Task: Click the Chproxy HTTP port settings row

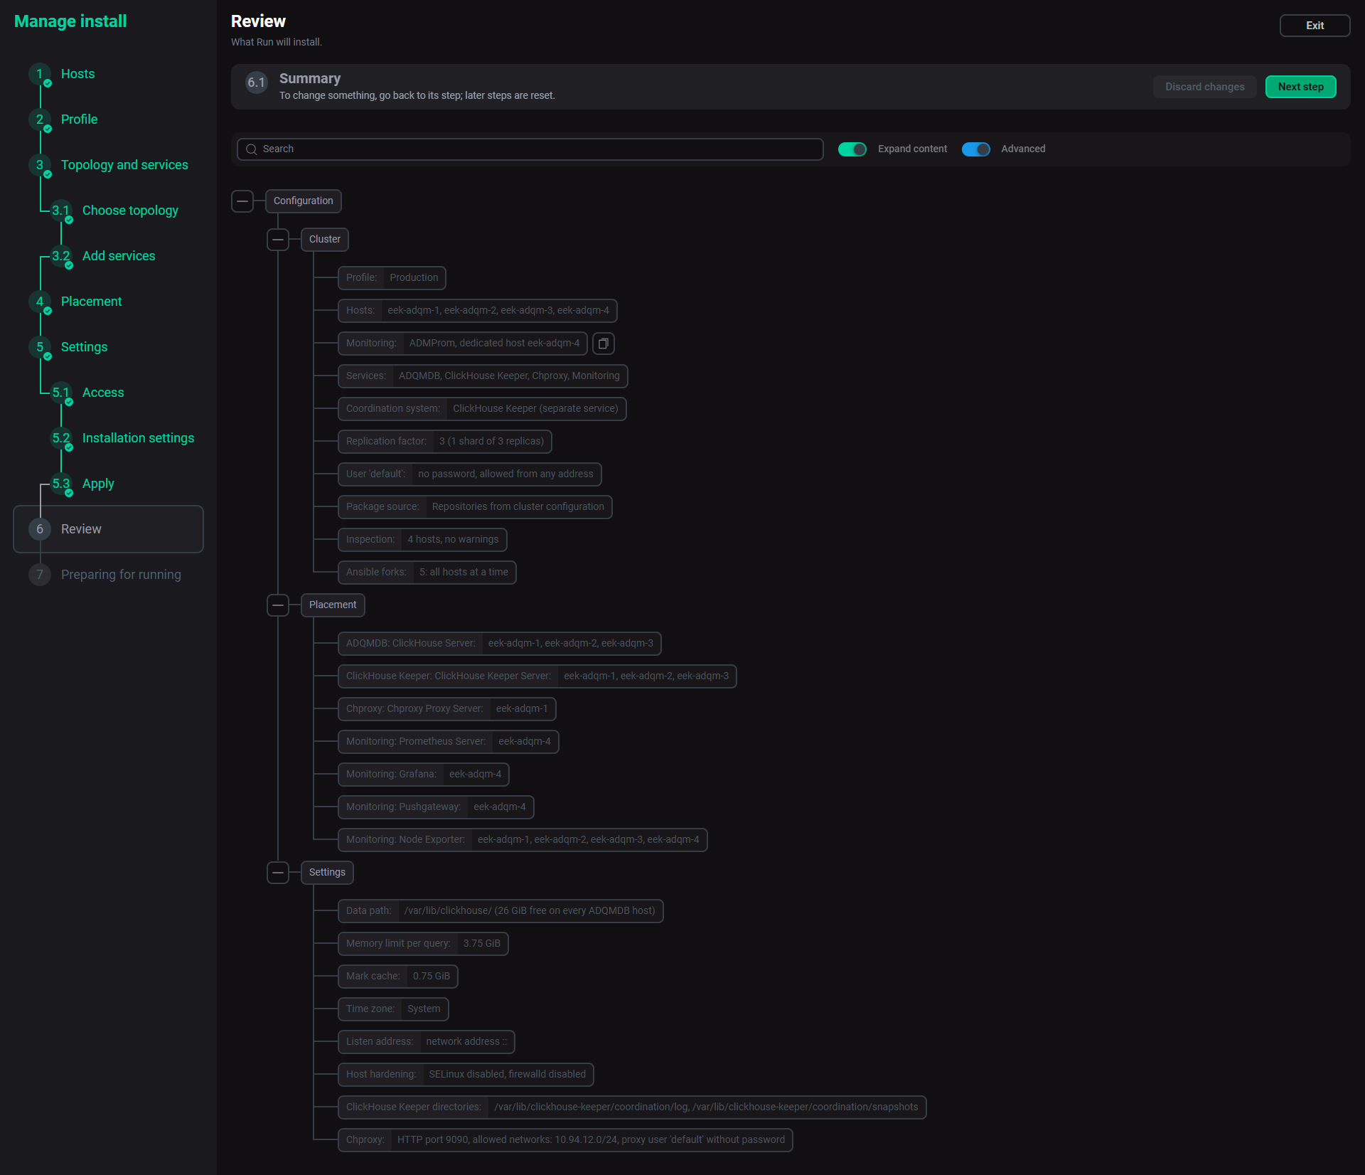Action: click(565, 1140)
